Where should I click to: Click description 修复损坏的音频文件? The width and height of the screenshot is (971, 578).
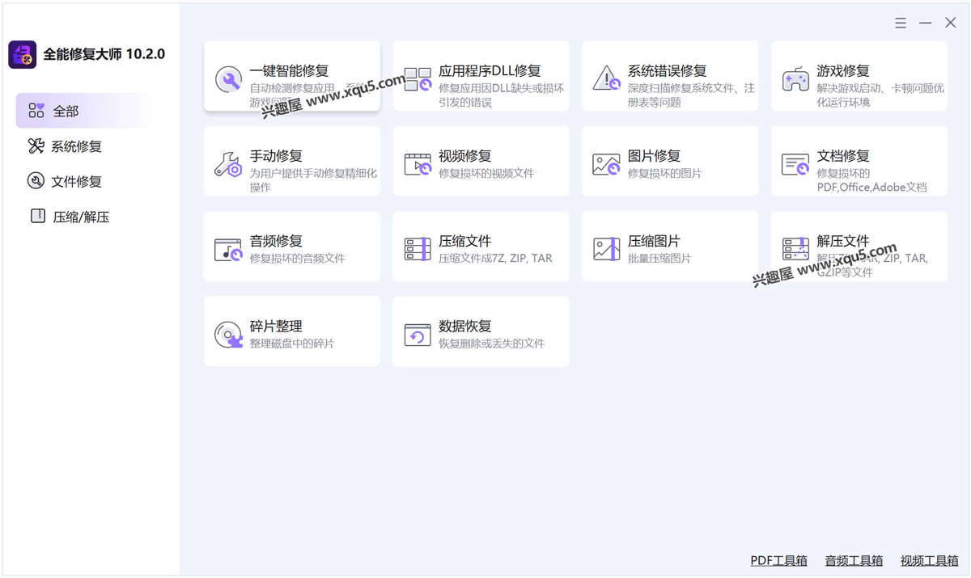point(297,259)
